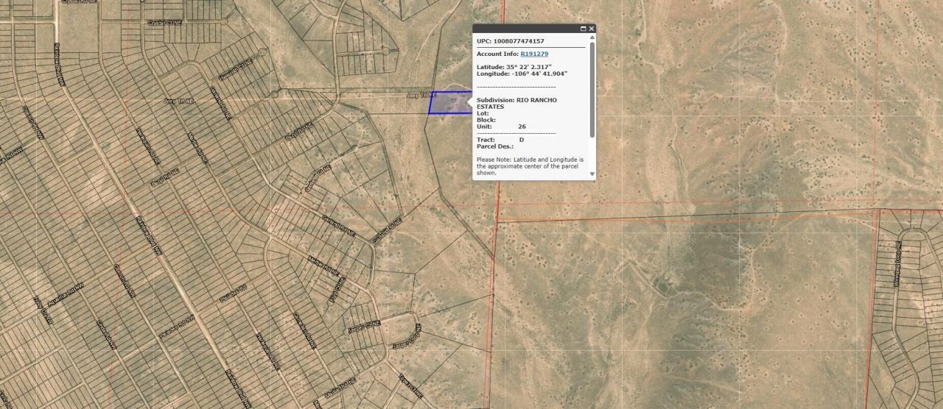Click the Pleiades Rd street label
943x409 pixels.
[230, 296]
